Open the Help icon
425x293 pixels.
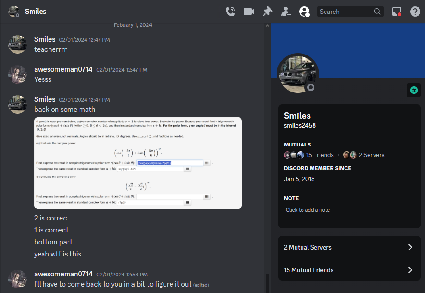[x=415, y=12]
